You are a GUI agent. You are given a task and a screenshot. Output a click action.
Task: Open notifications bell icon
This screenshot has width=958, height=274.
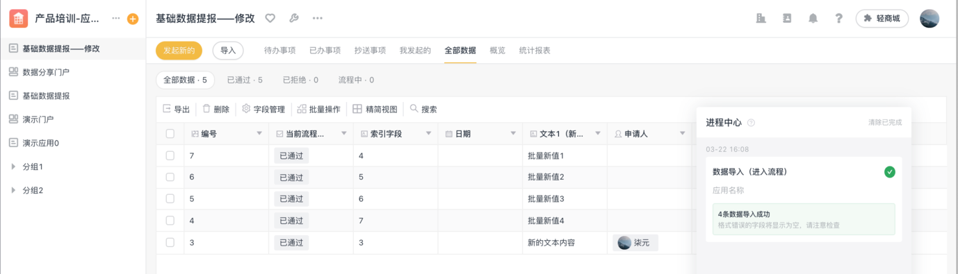[813, 19]
